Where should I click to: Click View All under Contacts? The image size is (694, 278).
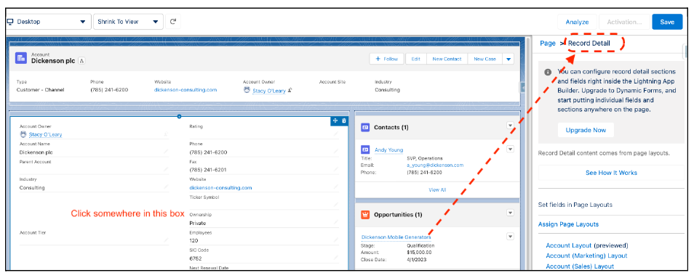click(x=437, y=189)
